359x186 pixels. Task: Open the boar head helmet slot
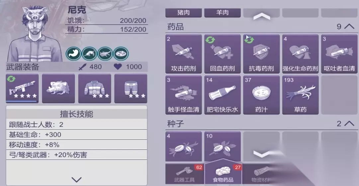coord(58,88)
